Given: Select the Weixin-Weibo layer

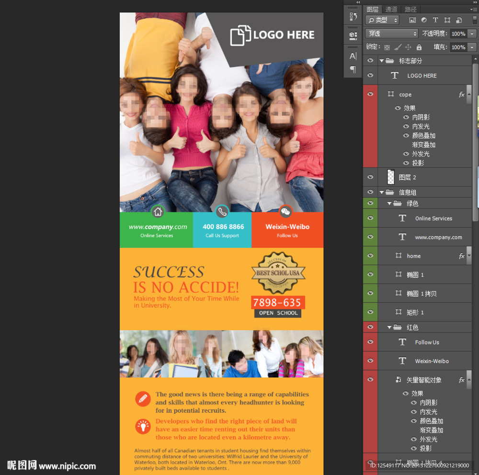Looking at the screenshot, I should coord(424,361).
